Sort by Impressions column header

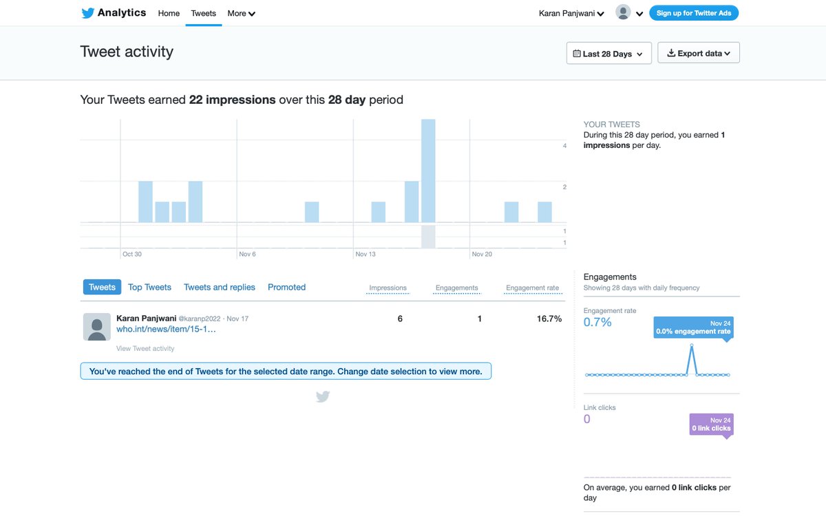[x=388, y=288]
